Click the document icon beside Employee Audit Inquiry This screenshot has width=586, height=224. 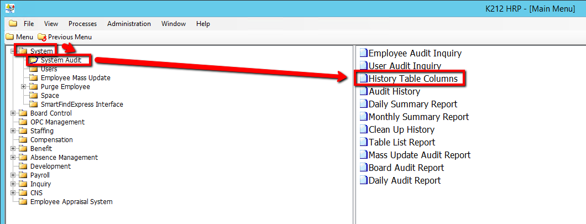363,54
